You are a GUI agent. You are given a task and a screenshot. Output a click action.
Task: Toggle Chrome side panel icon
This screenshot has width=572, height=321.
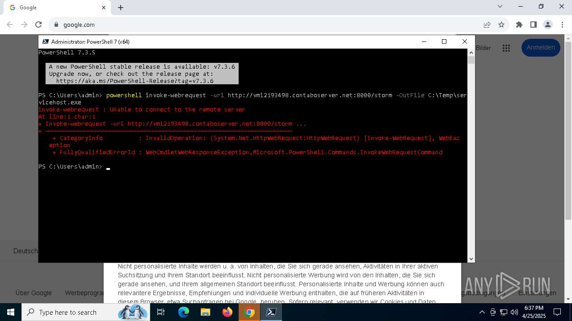(534, 25)
